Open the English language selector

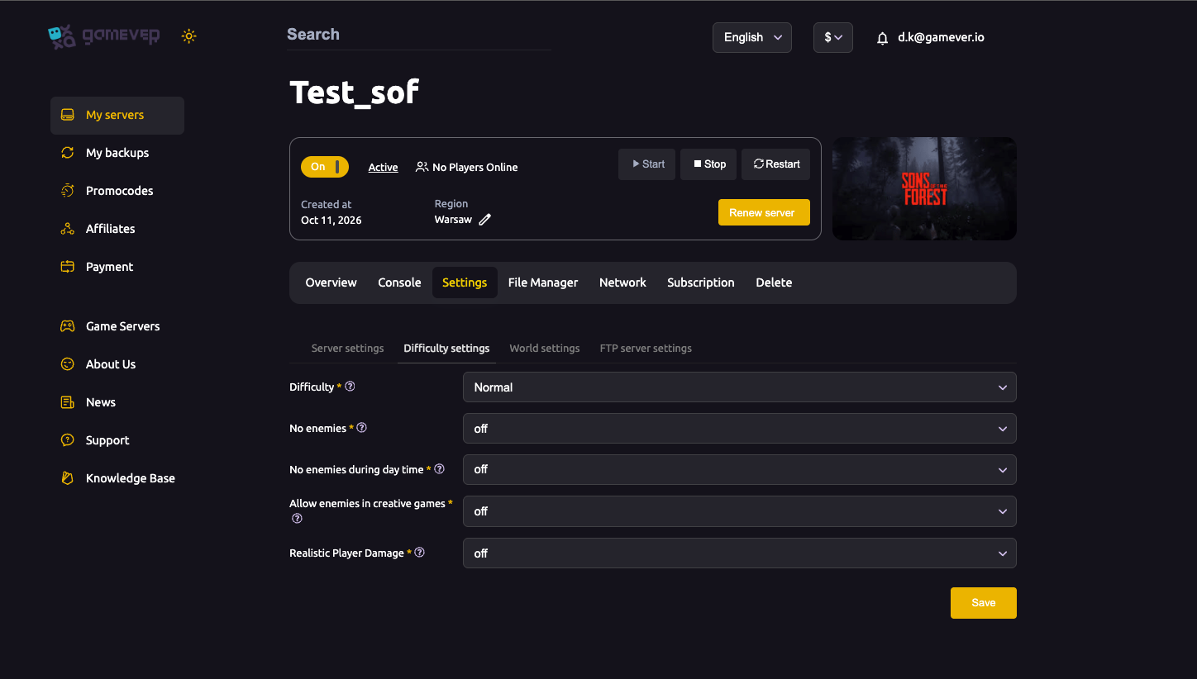752,37
